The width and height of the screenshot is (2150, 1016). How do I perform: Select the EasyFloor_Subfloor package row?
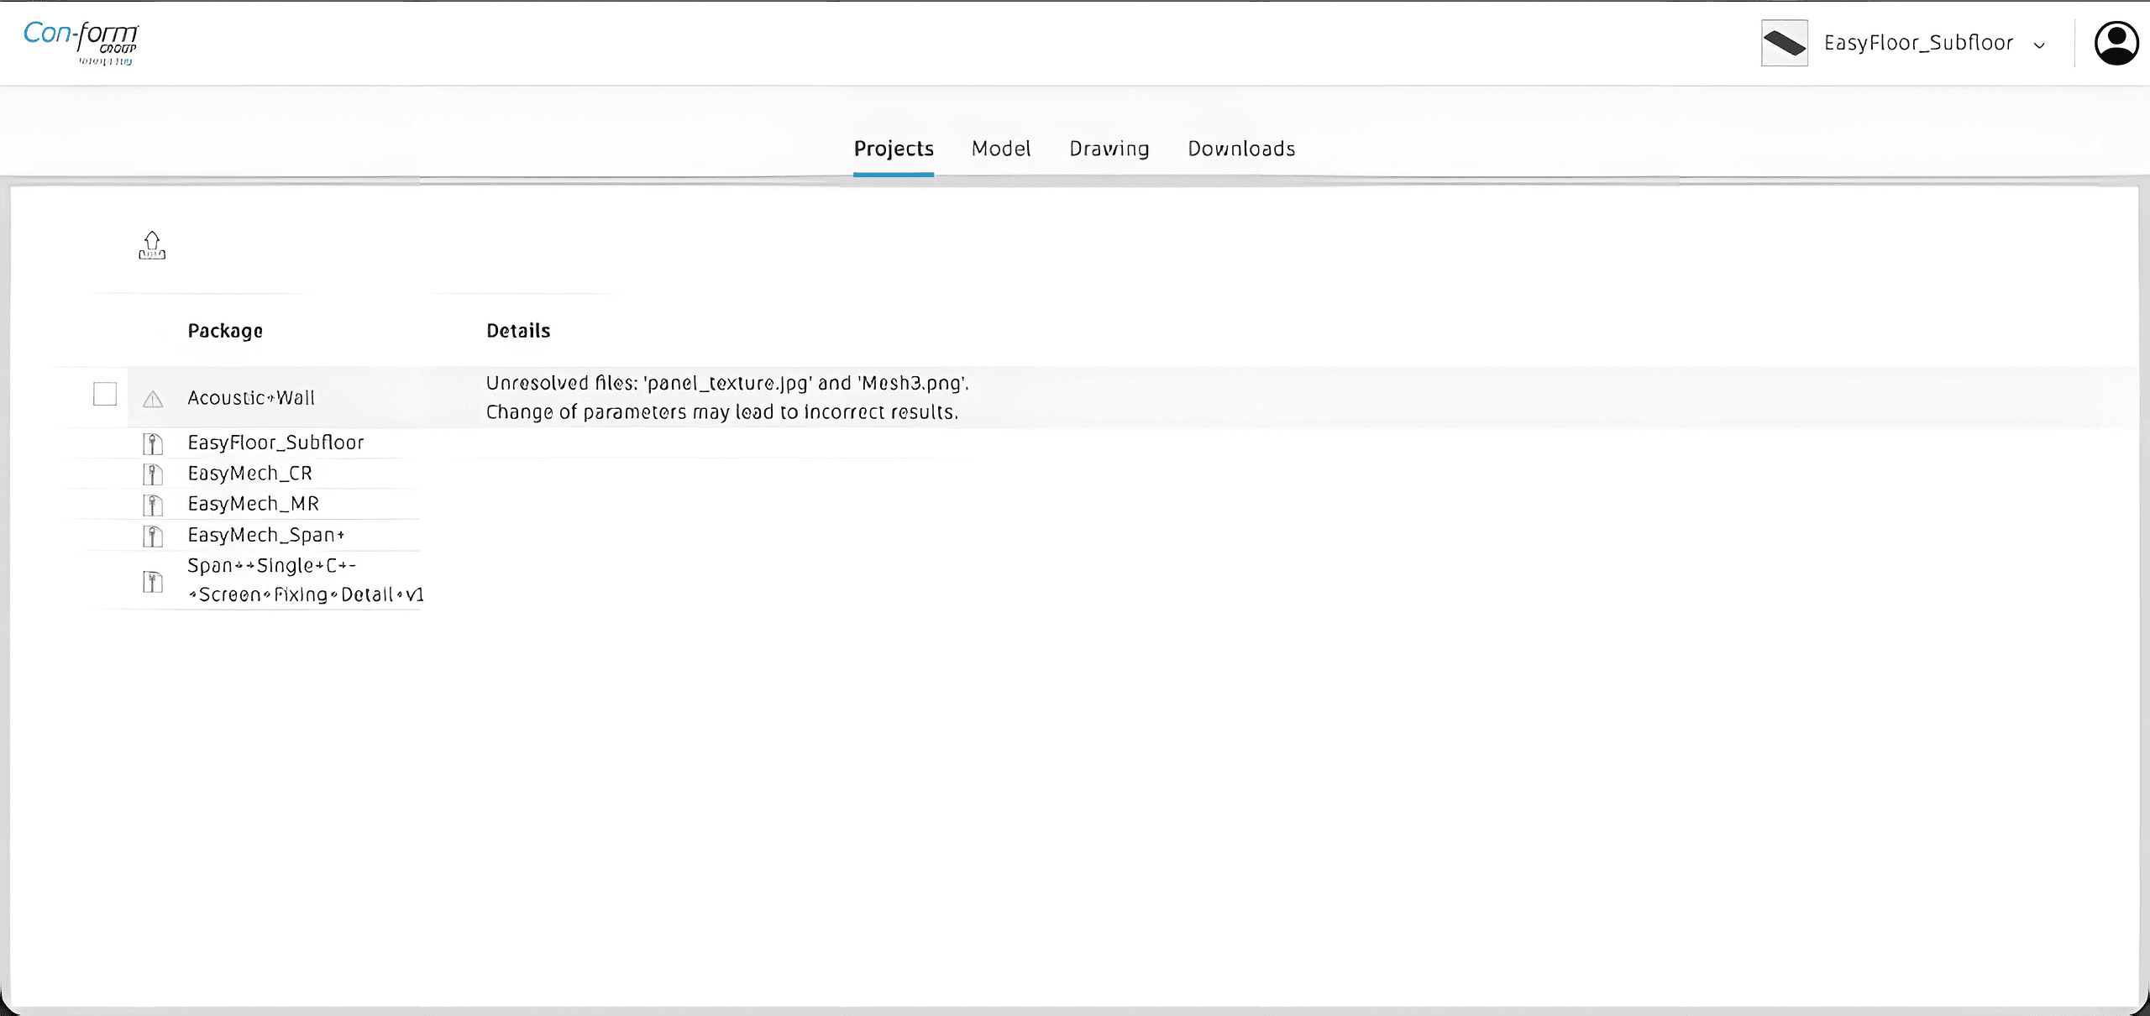pyautogui.click(x=276, y=443)
